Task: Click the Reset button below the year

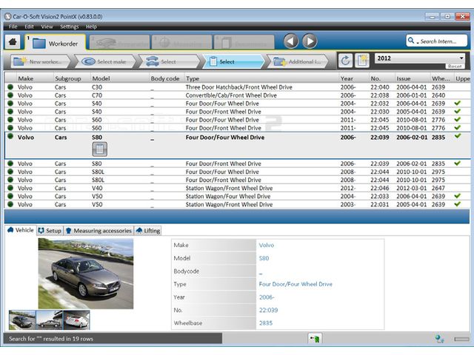Action: (x=454, y=66)
